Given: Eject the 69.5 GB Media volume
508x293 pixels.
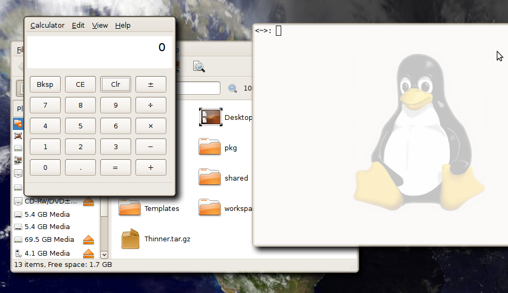Looking at the screenshot, I should point(89,240).
